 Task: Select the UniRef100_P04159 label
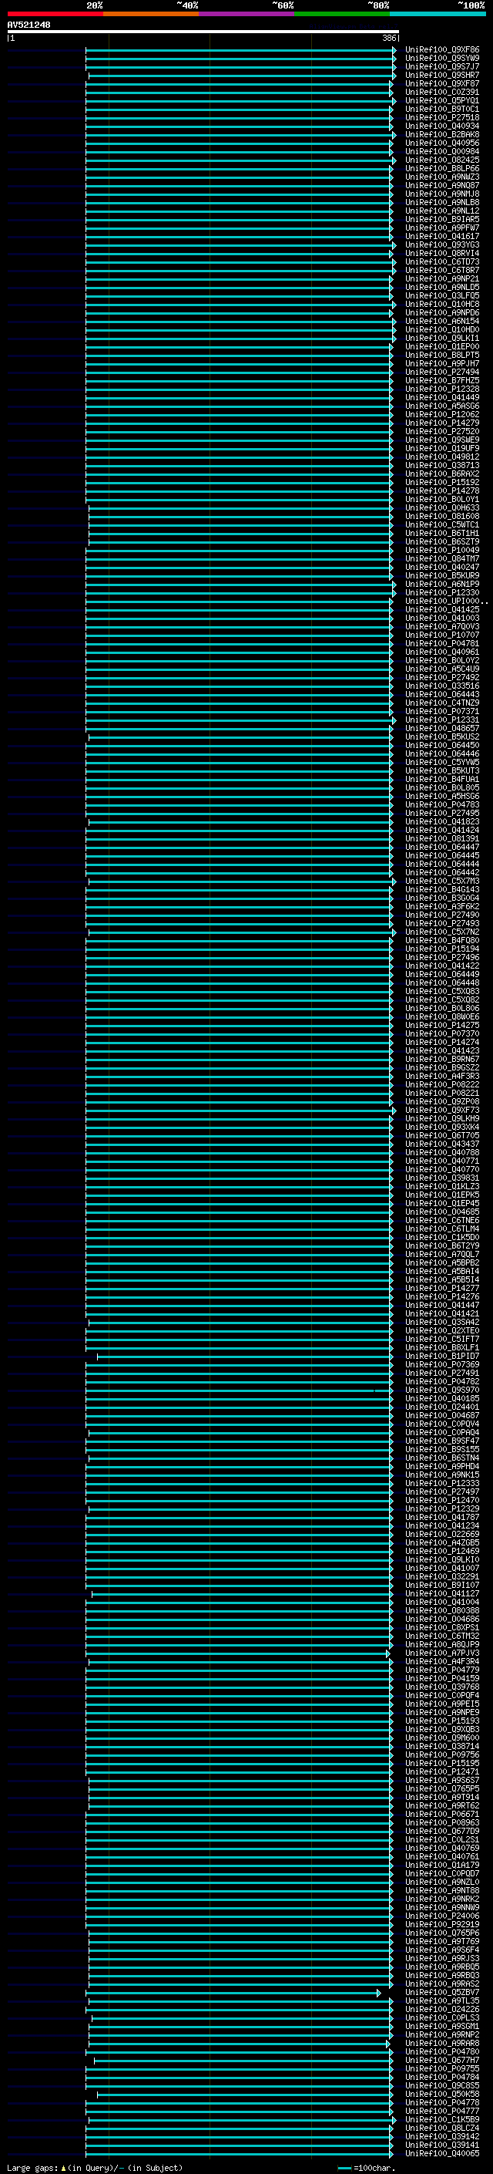click(441, 1679)
